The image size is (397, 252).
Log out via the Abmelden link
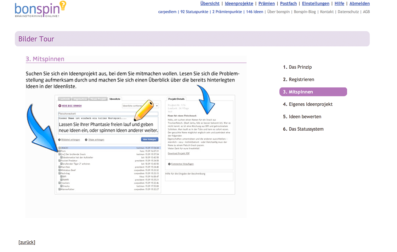coord(359,4)
